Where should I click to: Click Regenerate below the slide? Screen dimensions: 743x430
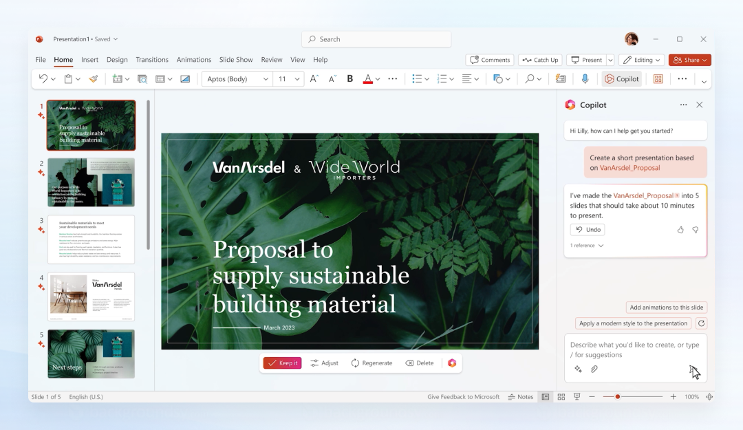(x=372, y=363)
